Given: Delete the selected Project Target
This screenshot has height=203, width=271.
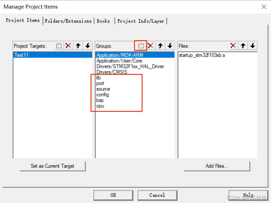Looking at the screenshot, I should tap(68, 46).
